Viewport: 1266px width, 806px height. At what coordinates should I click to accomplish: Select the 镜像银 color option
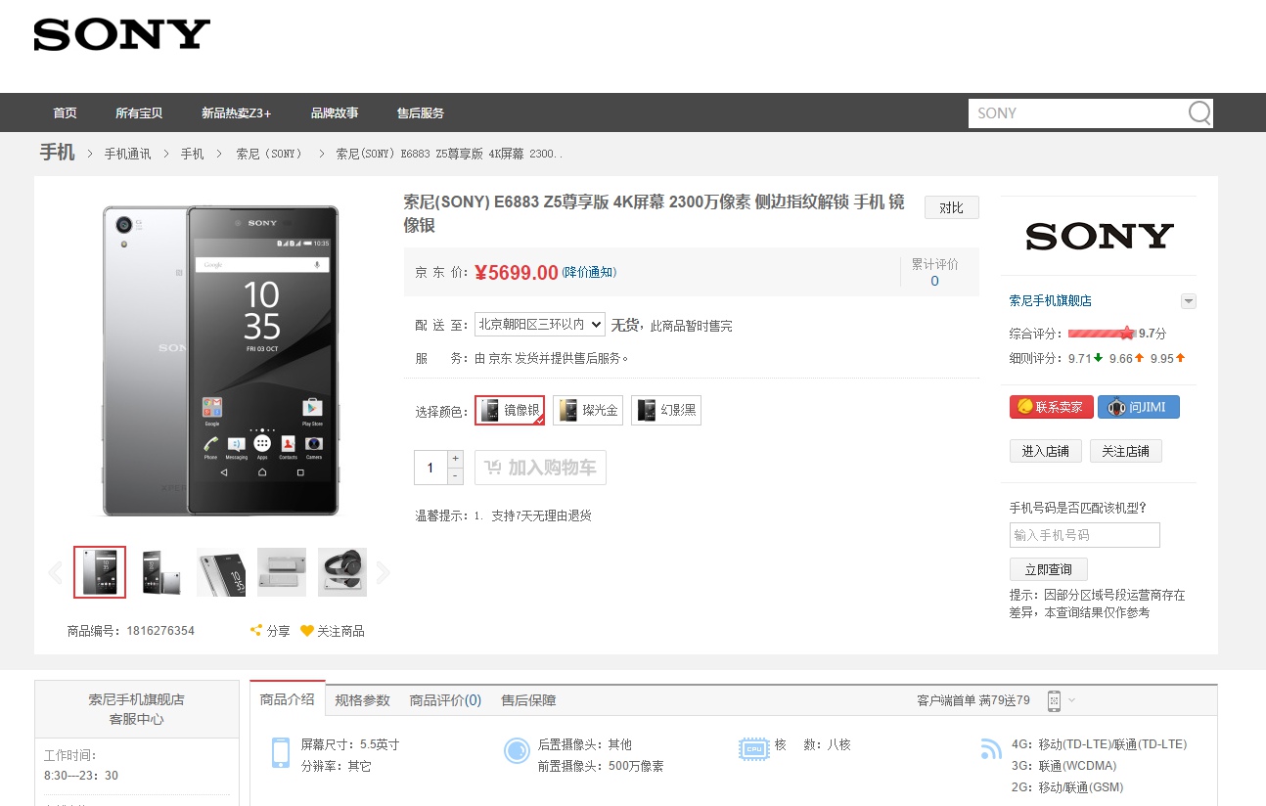pyautogui.click(x=510, y=411)
